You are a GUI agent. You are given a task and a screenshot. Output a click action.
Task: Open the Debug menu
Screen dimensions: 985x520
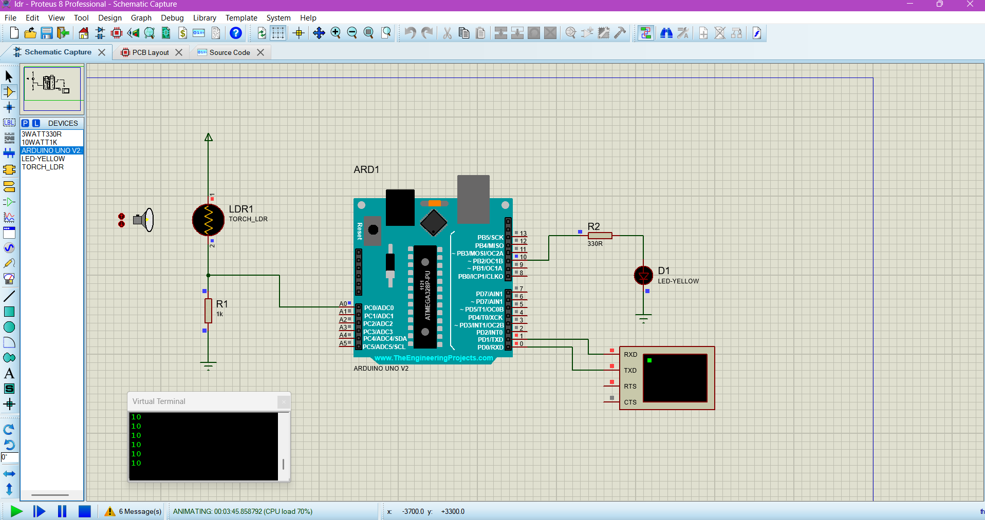(x=172, y=18)
